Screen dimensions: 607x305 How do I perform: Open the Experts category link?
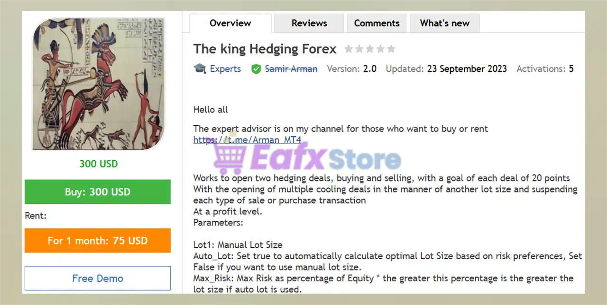point(225,69)
